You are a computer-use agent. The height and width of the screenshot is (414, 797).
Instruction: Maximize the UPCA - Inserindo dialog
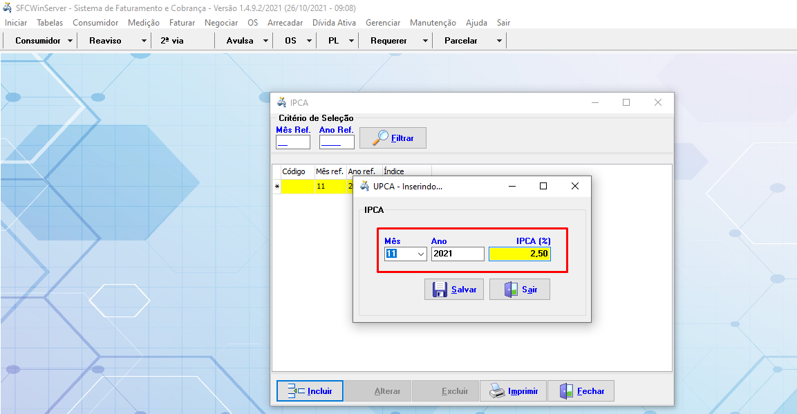[x=543, y=186]
